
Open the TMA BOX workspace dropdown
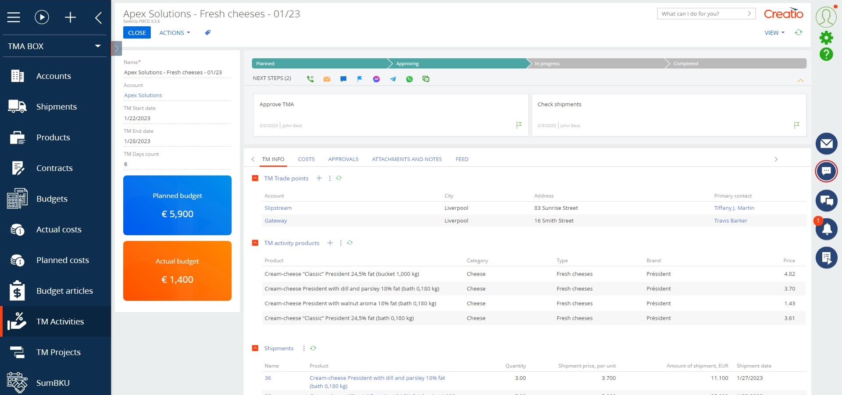pyautogui.click(x=97, y=46)
